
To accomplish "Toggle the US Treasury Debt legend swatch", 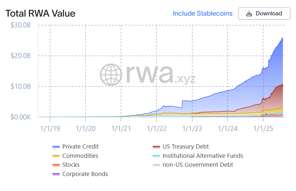I will [156, 147].
